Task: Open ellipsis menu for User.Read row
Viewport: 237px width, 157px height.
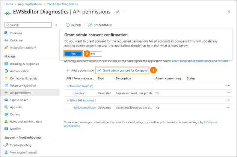Action: coord(228,93)
